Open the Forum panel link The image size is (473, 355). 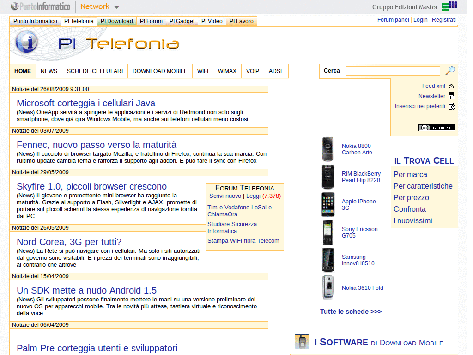click(393, 19)
